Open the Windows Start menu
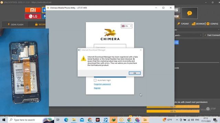Screen dimensions: 220x123 point(4,120)
